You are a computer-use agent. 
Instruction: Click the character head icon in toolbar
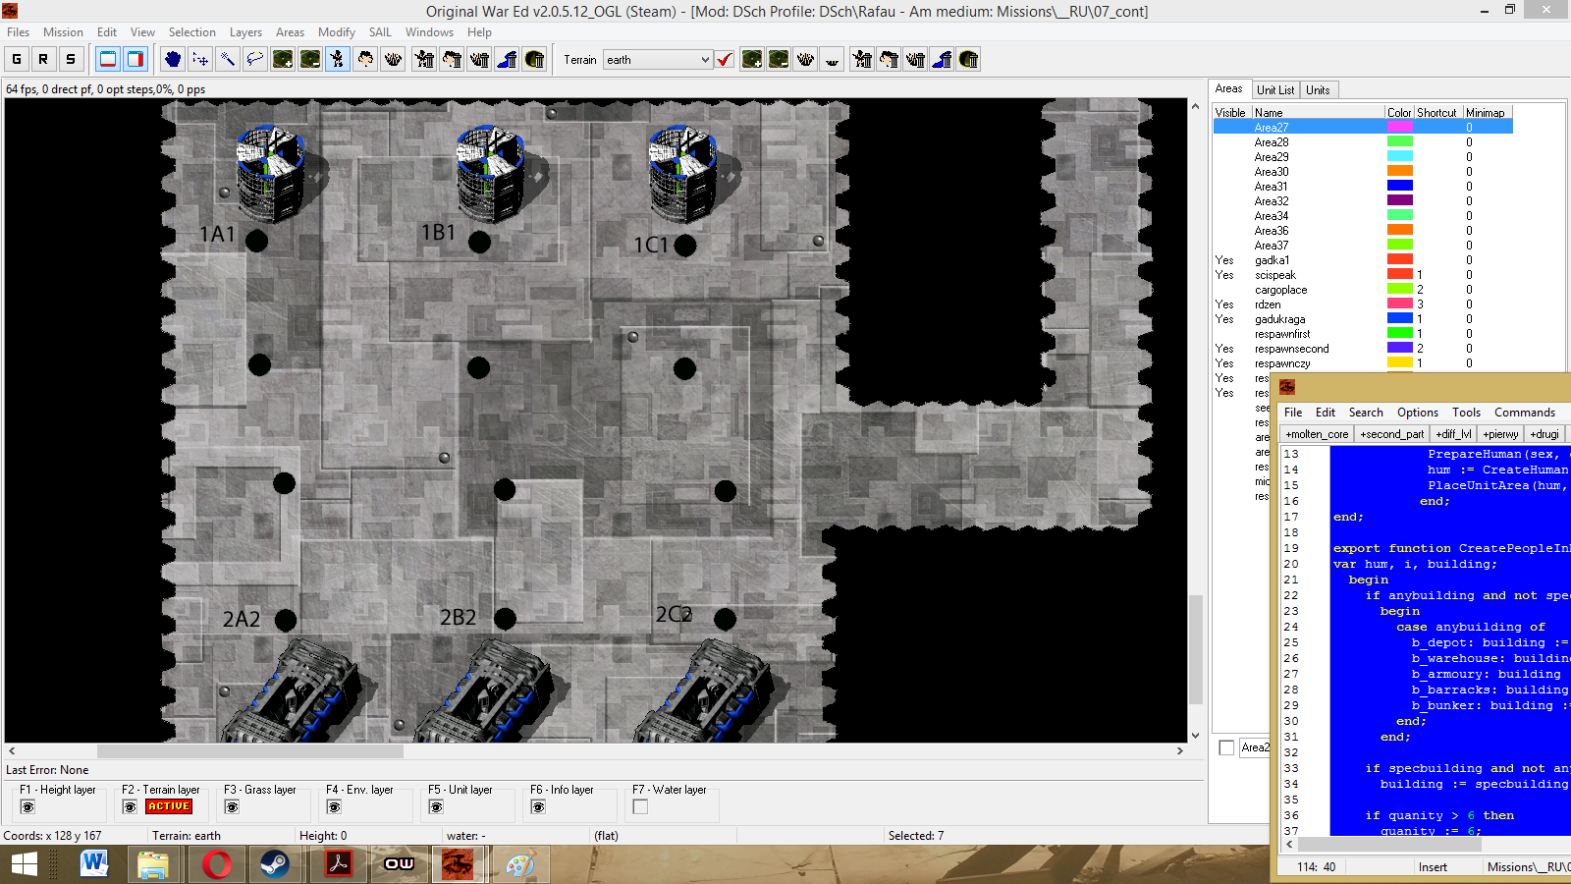pos(365,59)
